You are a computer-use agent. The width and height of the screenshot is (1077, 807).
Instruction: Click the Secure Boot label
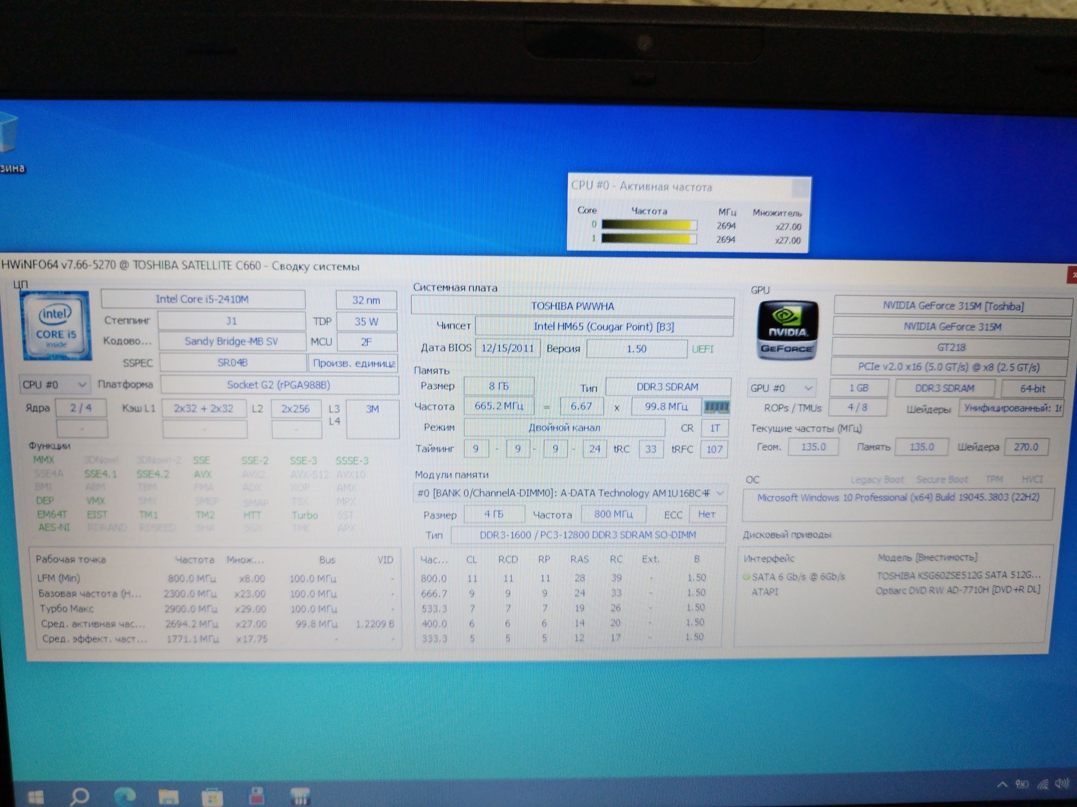(942, 479)
